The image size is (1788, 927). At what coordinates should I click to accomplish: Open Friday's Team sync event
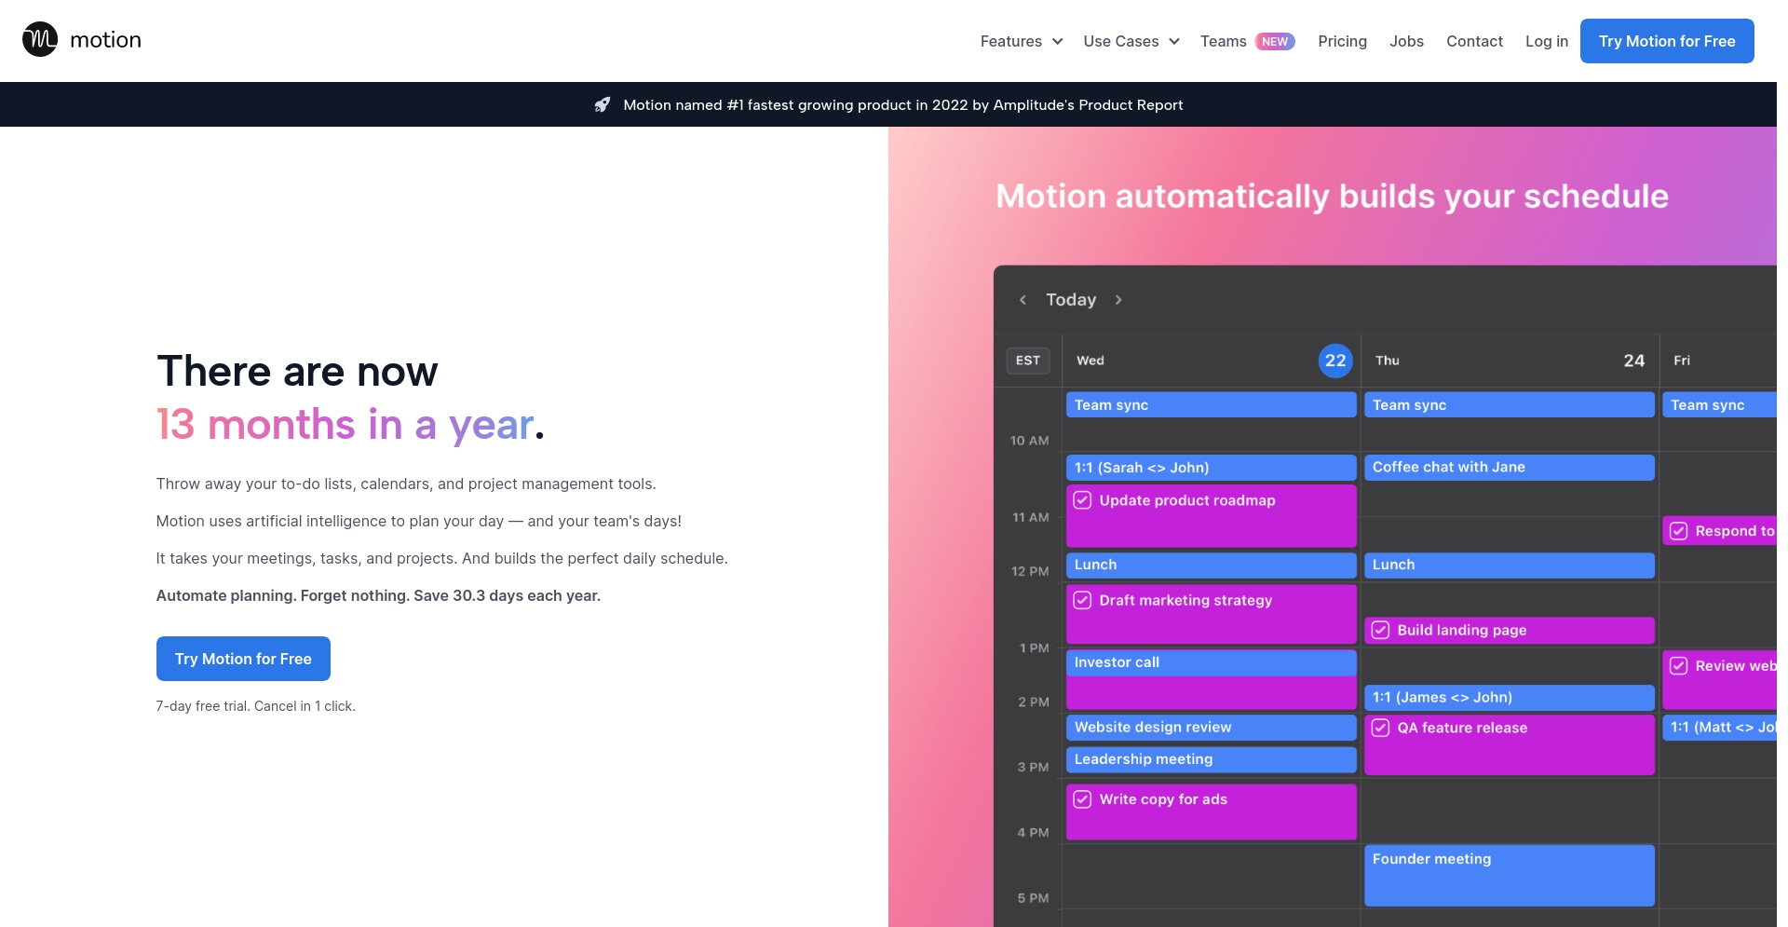click(1719, 404)
